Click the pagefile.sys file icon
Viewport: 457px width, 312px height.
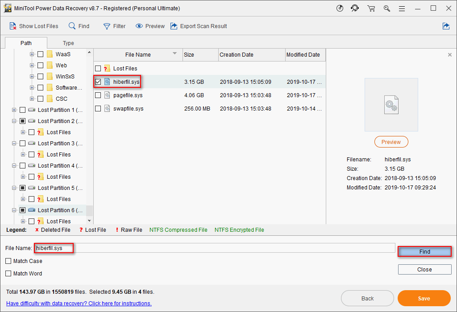pos(107,95)
